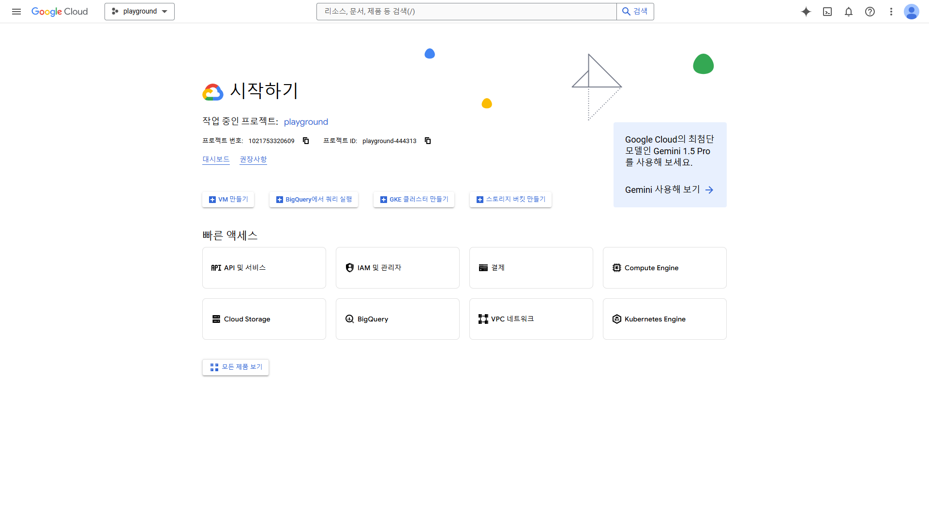Open the navigation hamburger menu
The width and height of the screenshot is (929, 522).
click(x=16, y=12)
